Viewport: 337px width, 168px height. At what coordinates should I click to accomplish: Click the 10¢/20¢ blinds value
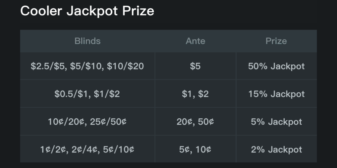(x=67, y=122)
